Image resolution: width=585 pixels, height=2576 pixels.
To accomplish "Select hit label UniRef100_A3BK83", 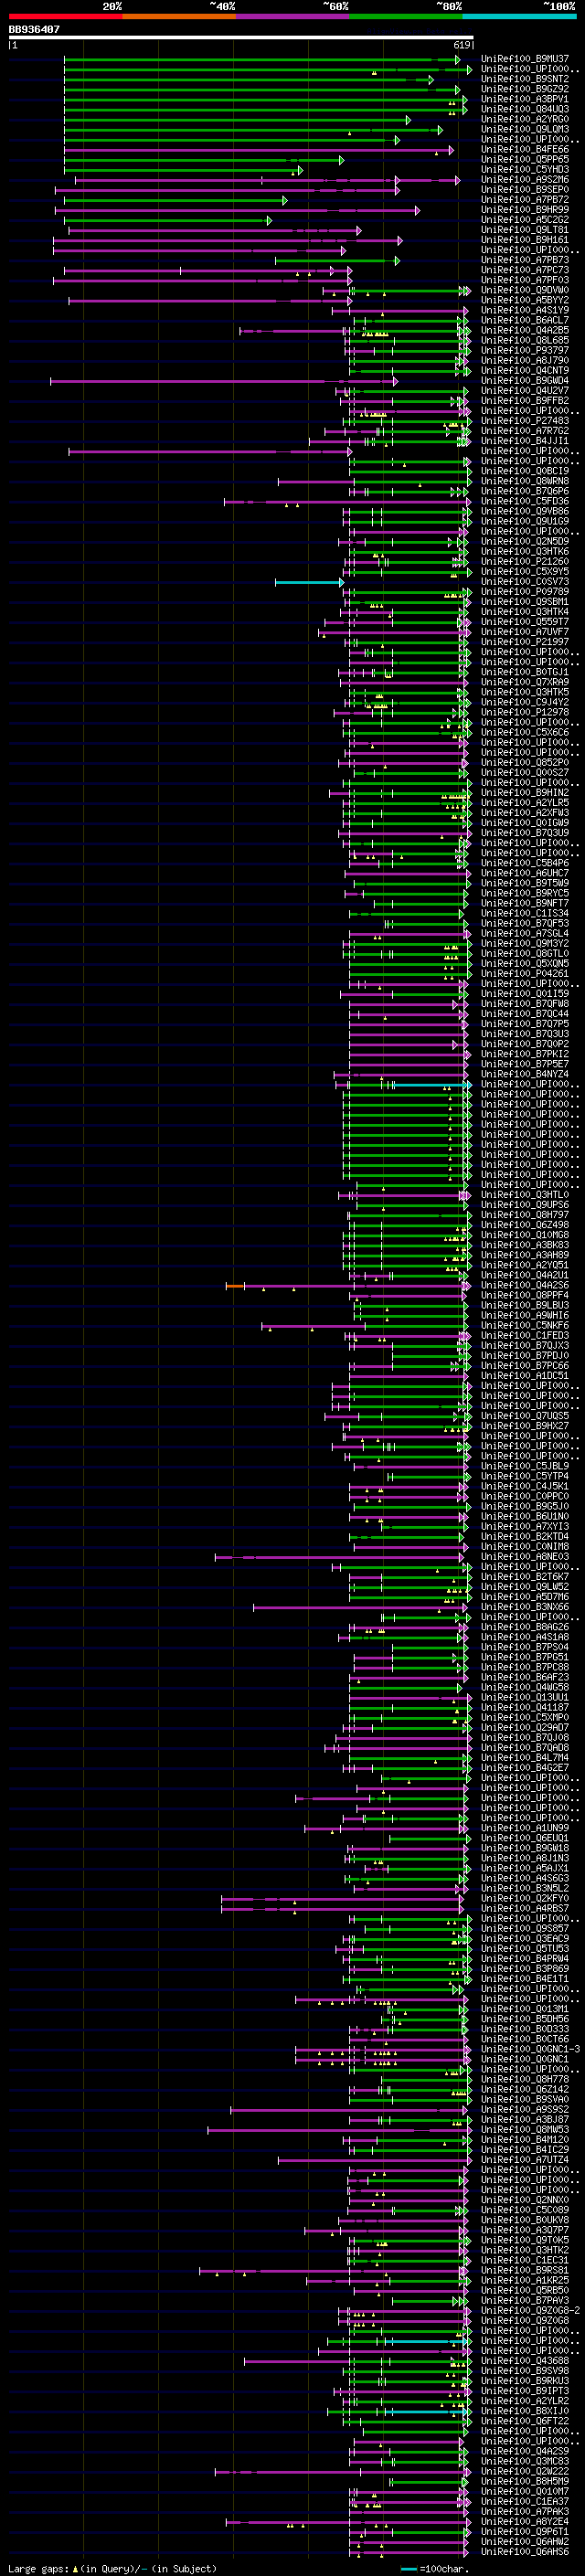I will 525,1245.
